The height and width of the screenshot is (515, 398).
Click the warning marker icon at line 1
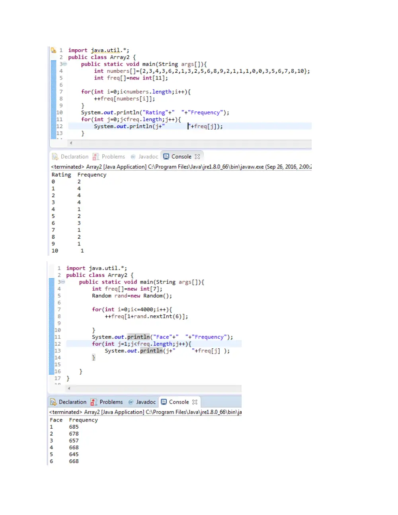click(53, 50)
